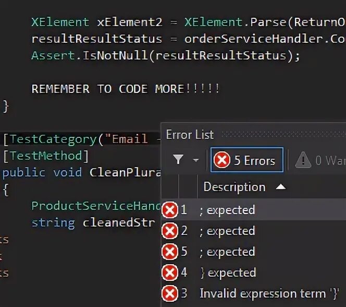Screen dimensions: 346x307
Task: Click the red icon in 5 Errors
Action: (x=221, y=160)
